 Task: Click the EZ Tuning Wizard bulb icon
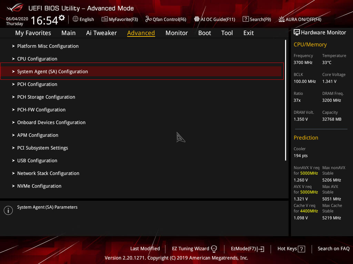214,249
